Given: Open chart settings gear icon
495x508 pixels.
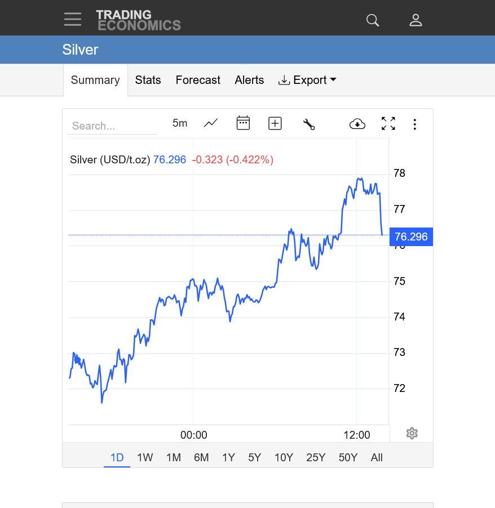Looking at the screenshot, I should pos(412,433).
